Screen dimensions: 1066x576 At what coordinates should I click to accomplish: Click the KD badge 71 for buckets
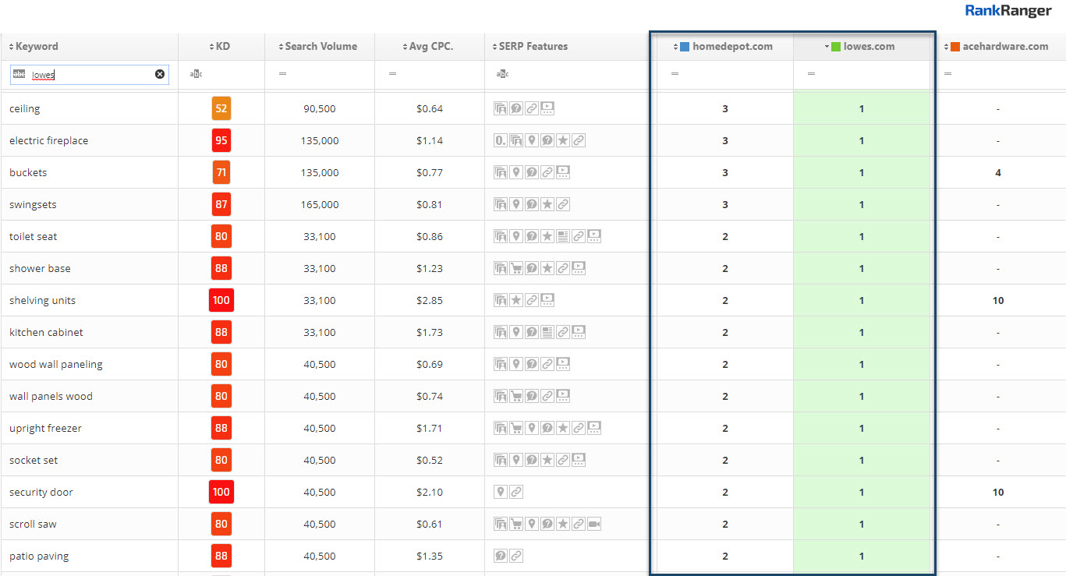click(221, 172)
